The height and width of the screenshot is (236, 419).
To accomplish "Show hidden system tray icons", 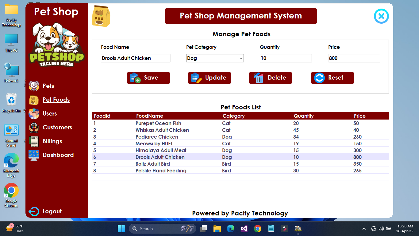I will (x=364, y=229).
